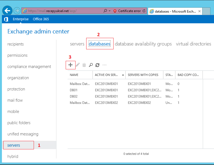Switch to database availability groups tab
This screenshot has height=165, width=214.
(143, 44)
